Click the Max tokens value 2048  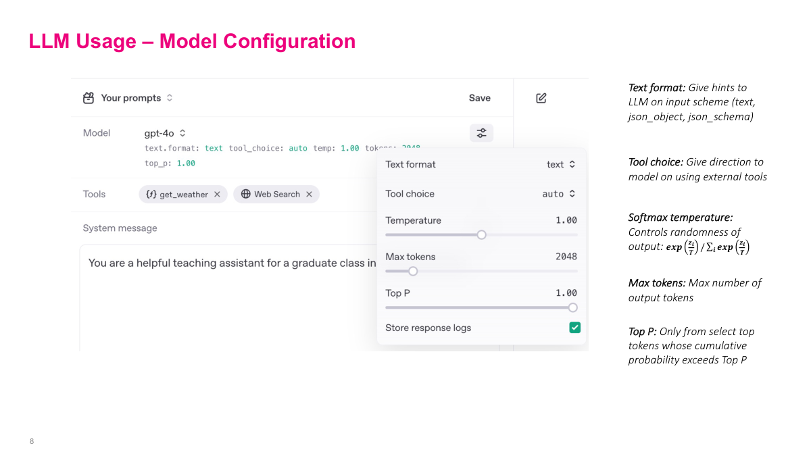coord(566,257)
